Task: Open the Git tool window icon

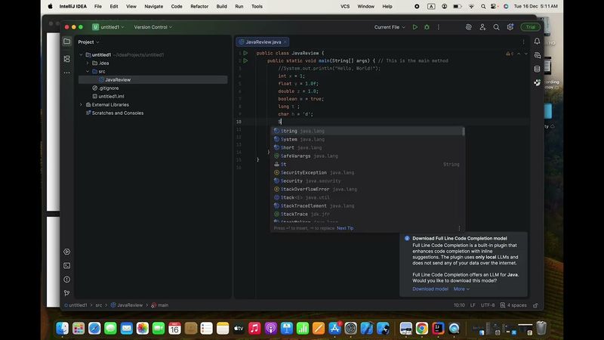Action: pos(66,292)
